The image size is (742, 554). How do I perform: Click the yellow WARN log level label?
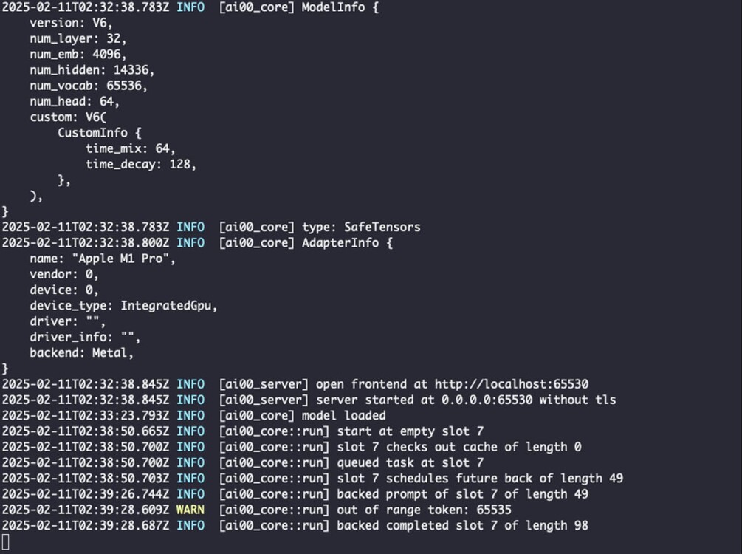[x=190, y=510]
